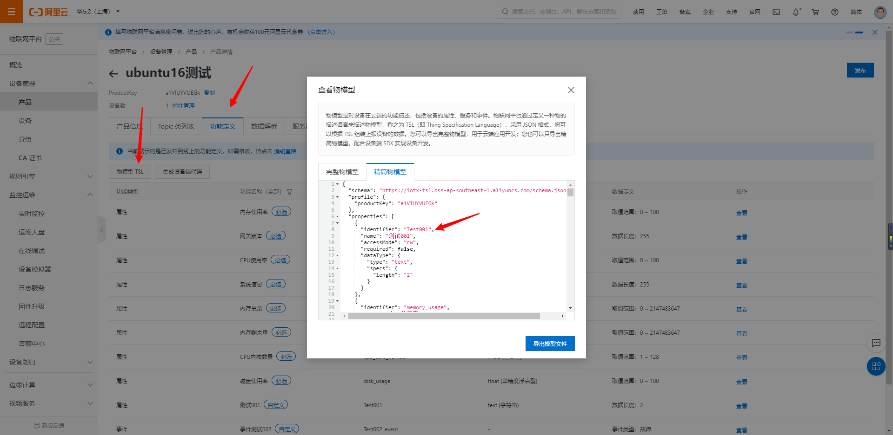Switch to the 精简物模型 tab
The height and width of the screenshot is (435, 893).
390,171
